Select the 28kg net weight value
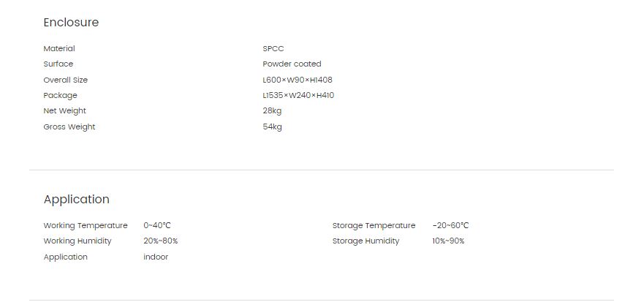 272,110
